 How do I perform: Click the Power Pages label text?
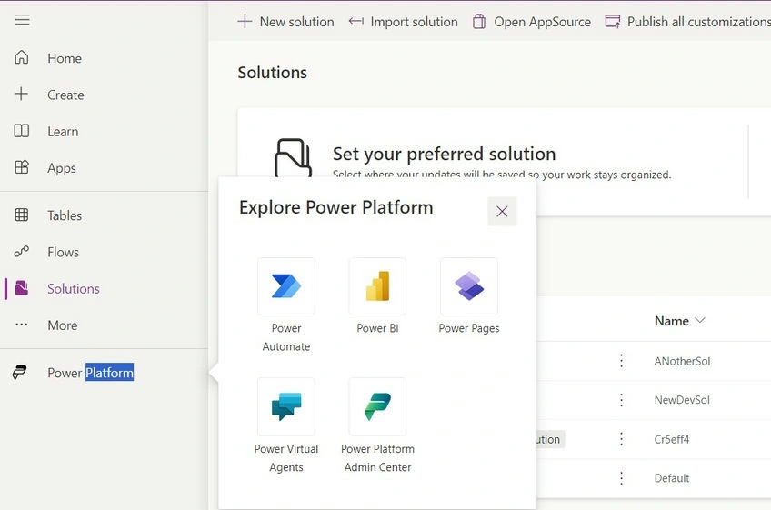(x=469, y=328)
